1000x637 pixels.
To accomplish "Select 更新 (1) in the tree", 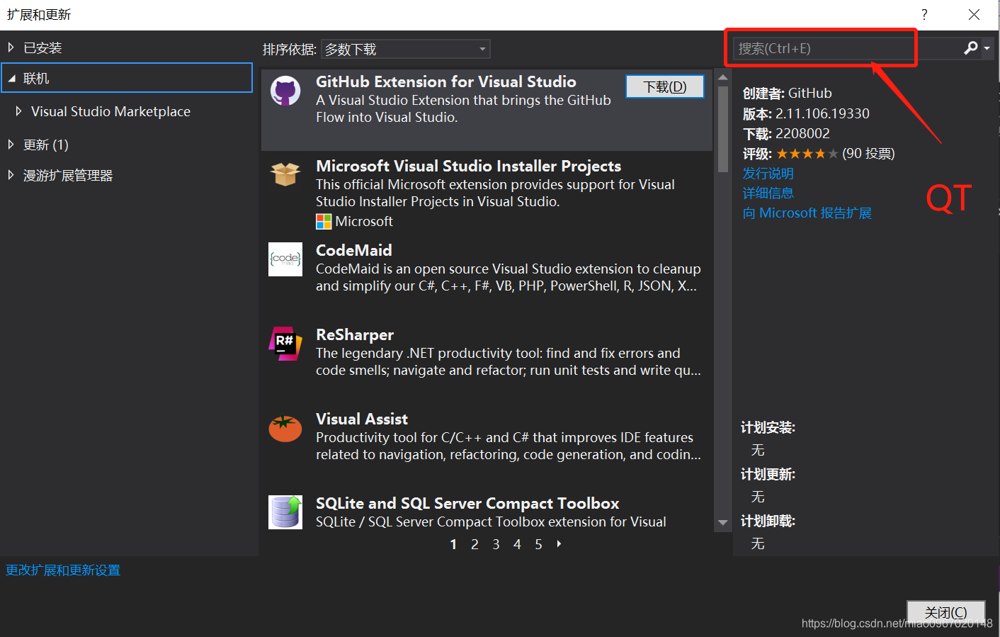I will pyautogui.click(x=46, y=145).
